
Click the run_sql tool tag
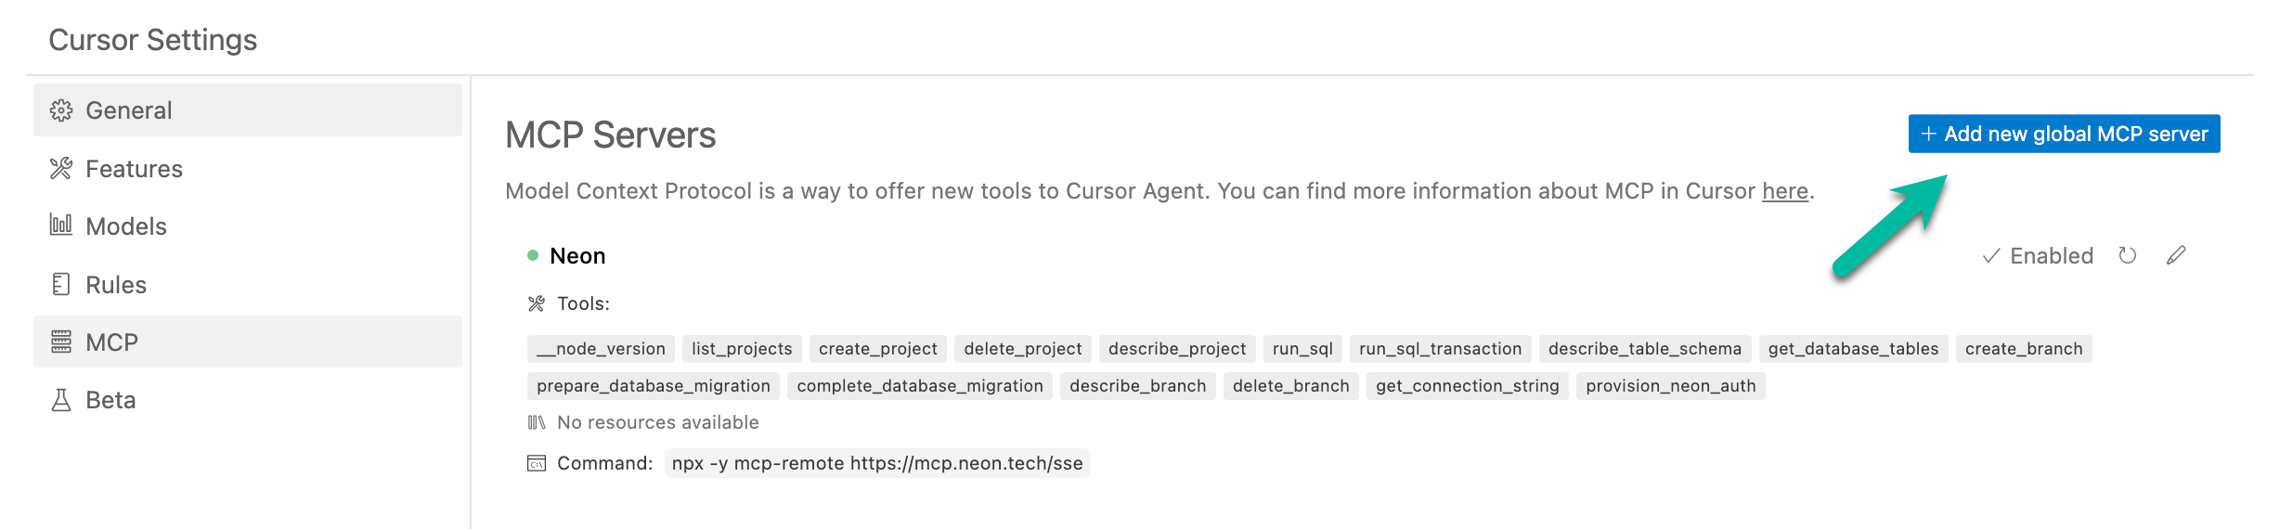coord(1302,349)
